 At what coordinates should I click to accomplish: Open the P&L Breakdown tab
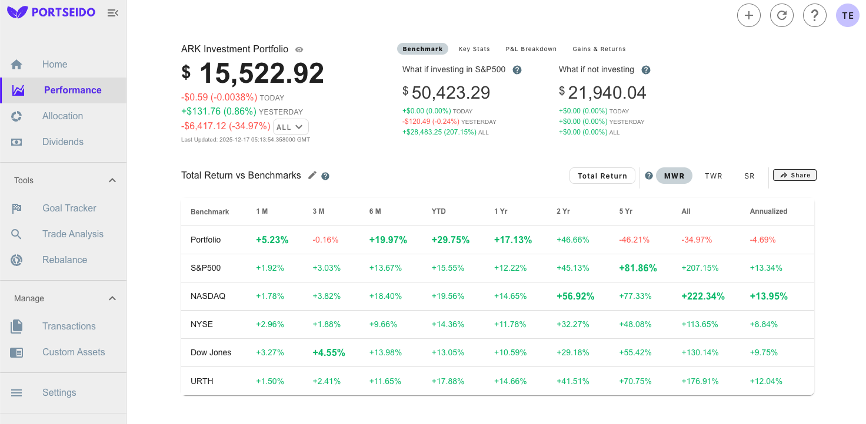pyautogui.click(x=531, y=49)
